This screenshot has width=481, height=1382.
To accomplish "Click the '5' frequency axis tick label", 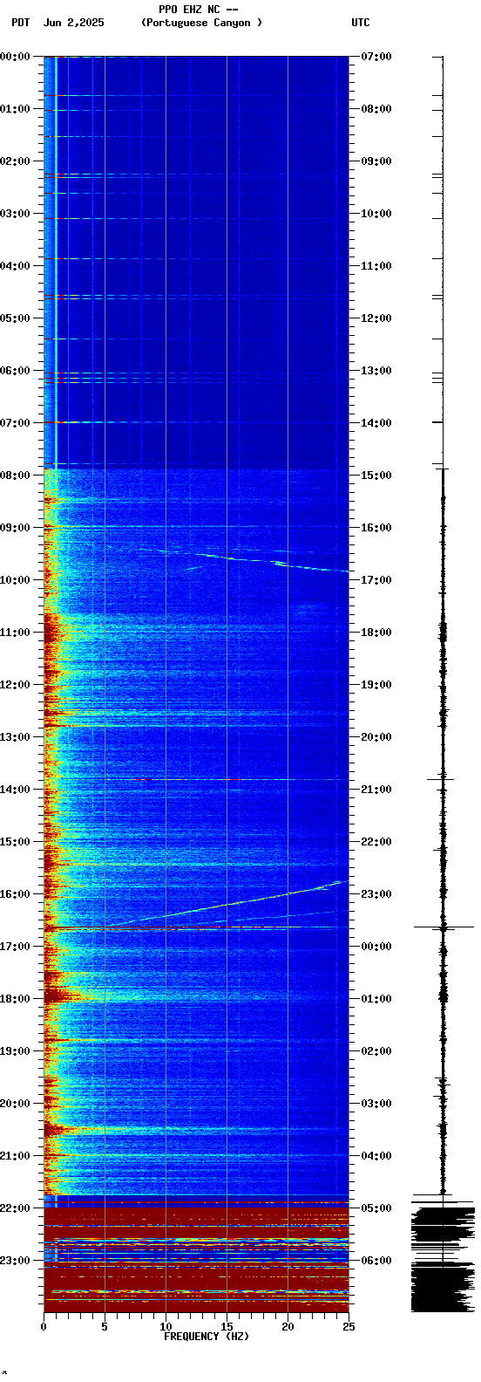I will 105,1327.
